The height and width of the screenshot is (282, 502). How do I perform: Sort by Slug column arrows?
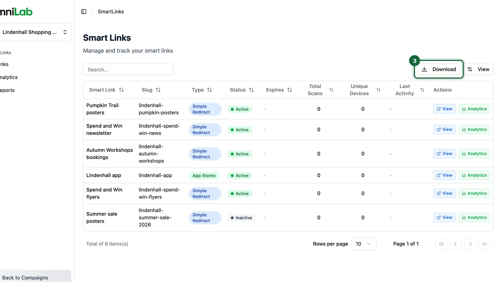click(x=158, y=90)
